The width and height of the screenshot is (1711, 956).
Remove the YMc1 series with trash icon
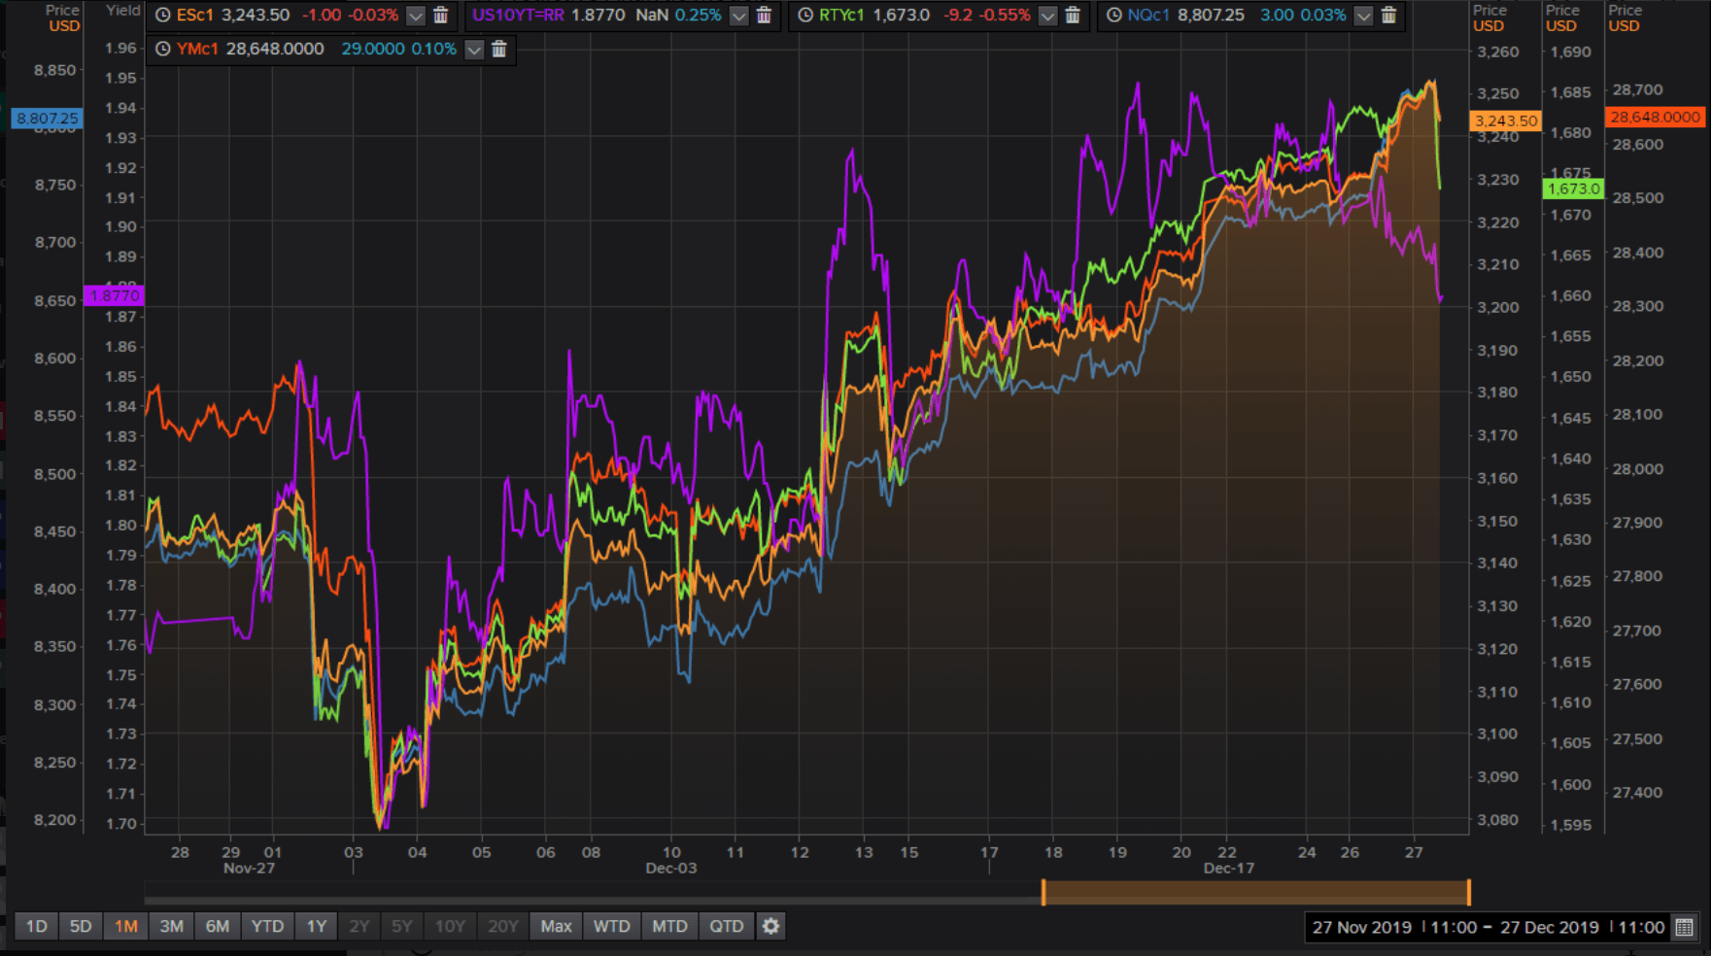tap(498, 50)
